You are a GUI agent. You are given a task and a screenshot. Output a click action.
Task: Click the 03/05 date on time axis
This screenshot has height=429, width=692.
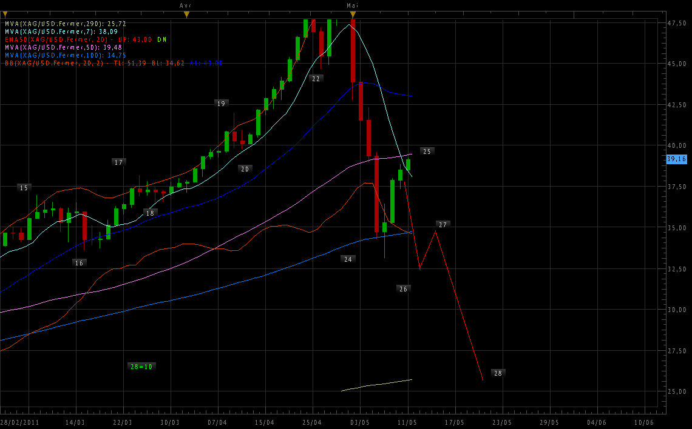360,422
